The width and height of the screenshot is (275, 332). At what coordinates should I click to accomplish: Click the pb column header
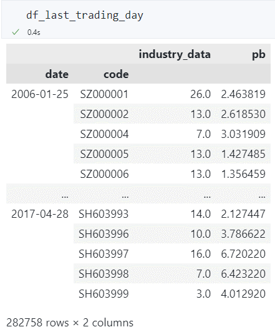(259, 54)
